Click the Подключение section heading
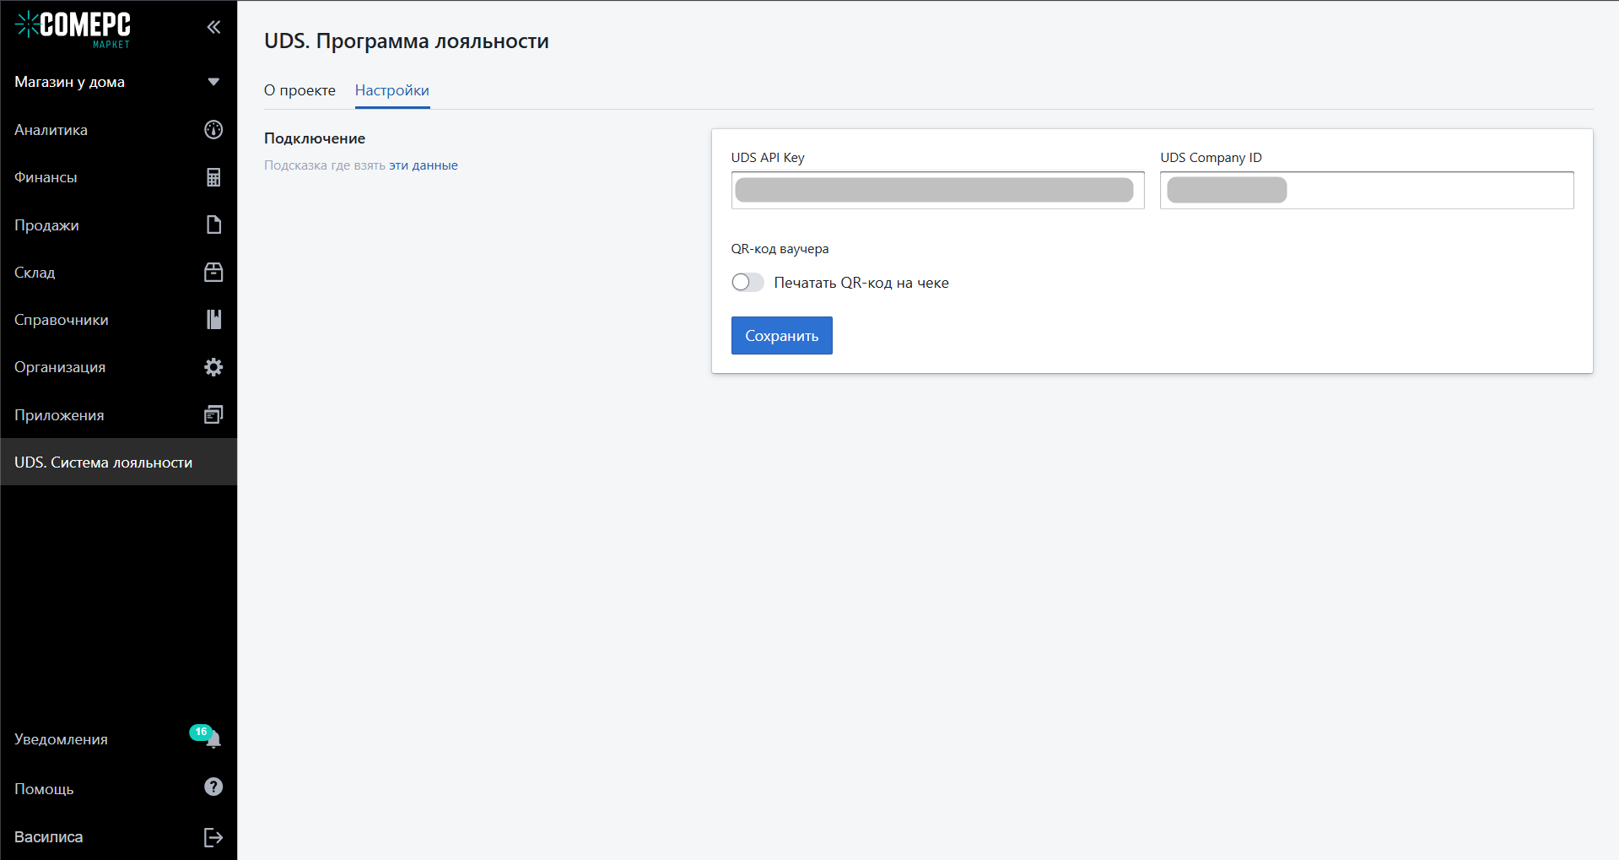1619x860 pixels. 315,138
